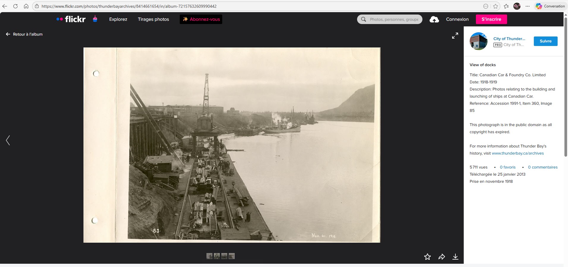The height and width of the screenshot is (267, 568).
Task: Select the first thumbnail below the photo
Action: click(x=209, y=256)
